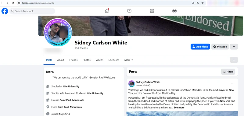Click the Joined May 2014 text

click(x=60, y=114)
